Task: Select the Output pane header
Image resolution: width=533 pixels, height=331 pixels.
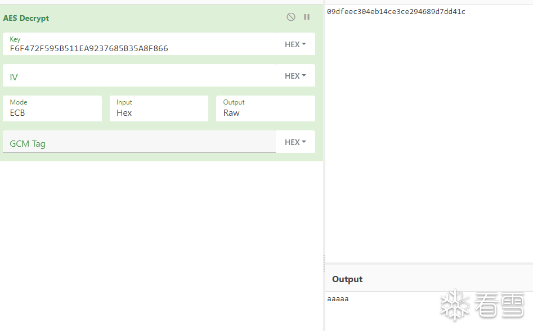Action: [x=347, y=279]
